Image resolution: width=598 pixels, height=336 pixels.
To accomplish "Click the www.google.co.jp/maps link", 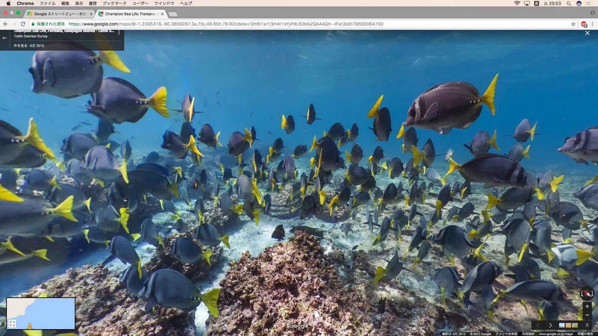I will 556,334.
